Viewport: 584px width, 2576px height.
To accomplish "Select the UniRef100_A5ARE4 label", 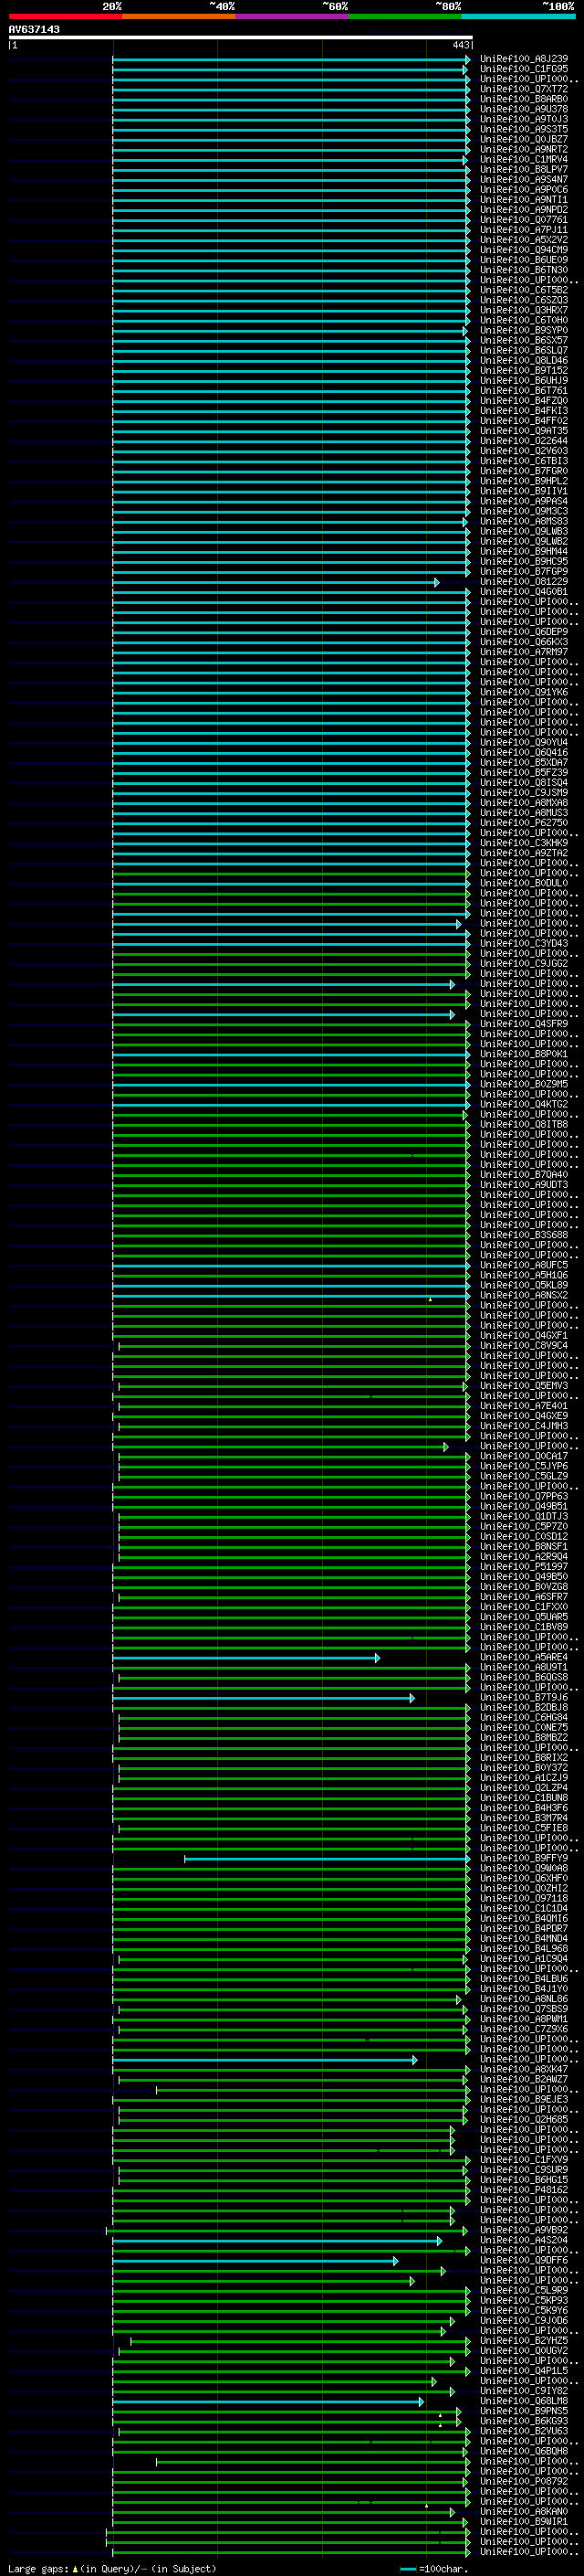I will click(x=524, y=1657).
